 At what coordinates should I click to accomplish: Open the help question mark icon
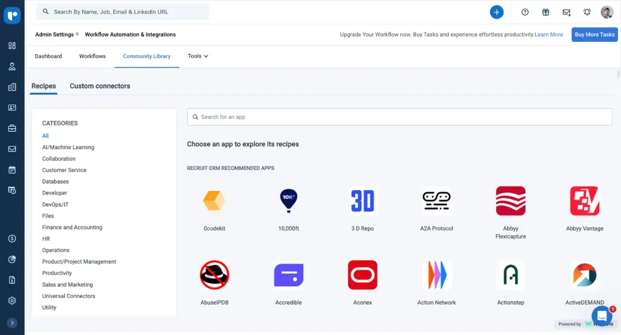pos(525,12)
